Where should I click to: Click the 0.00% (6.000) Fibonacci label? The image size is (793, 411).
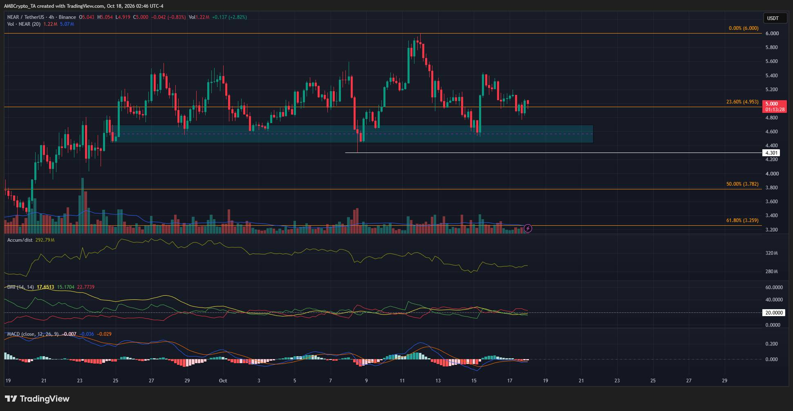[744, 28]
